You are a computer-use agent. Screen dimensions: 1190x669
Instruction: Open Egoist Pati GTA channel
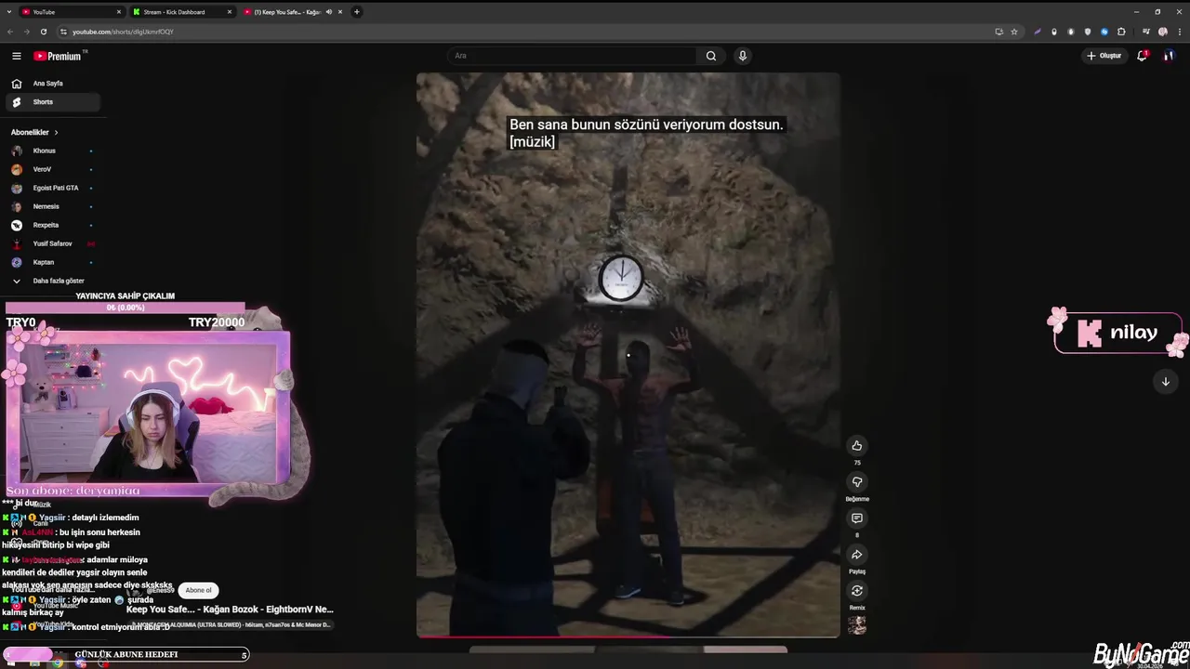pyautogui.click(x=52, y=188)
